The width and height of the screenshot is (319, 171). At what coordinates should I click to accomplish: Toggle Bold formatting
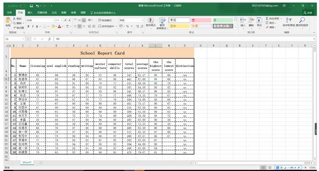(28, 26)
